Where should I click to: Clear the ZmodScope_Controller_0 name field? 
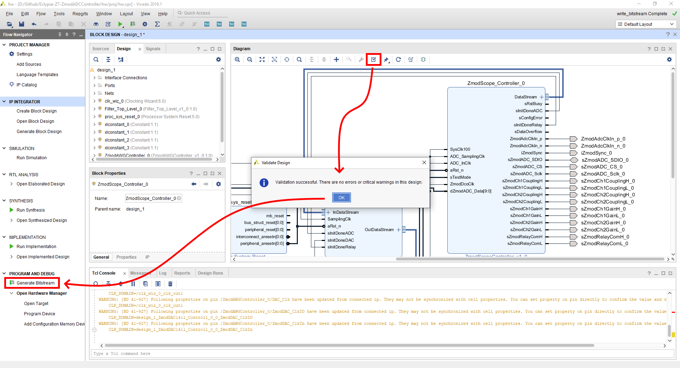[x=179, y=198]
